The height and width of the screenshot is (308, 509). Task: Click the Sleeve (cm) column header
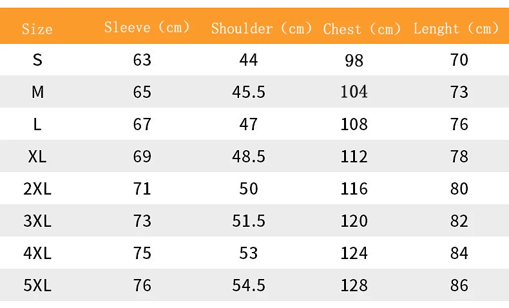[x=148, y=28]
